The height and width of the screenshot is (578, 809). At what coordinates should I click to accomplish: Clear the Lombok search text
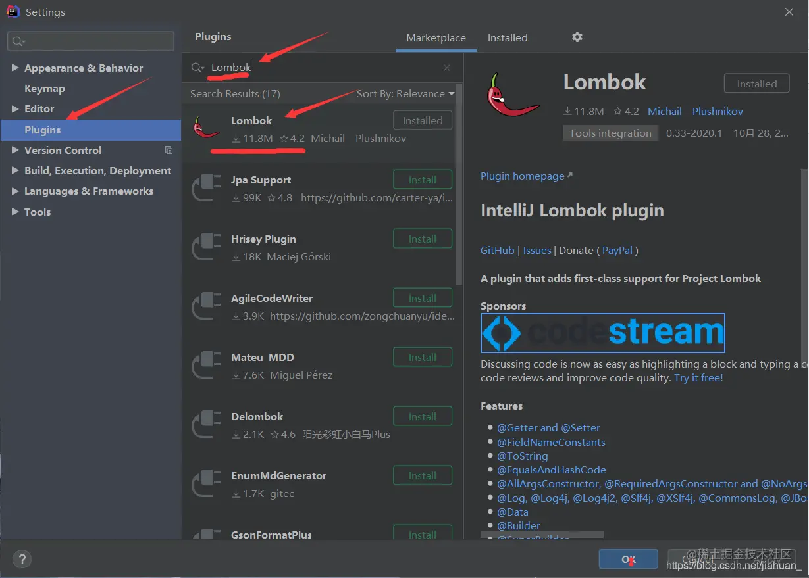(447, 68)
